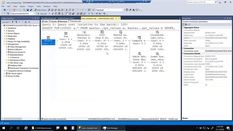Collapse the Connection Details properties section
This screenshot has height=131, width=233.
click(x=183, y=53)
